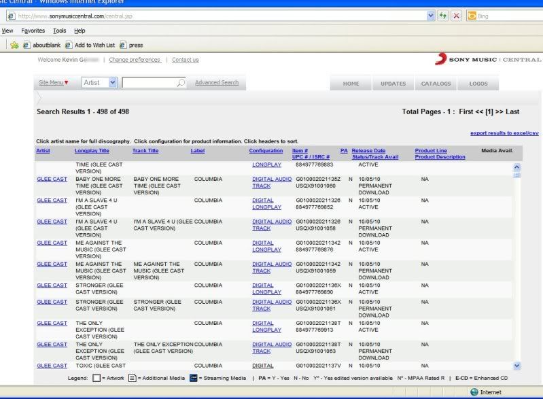
Task: Click the Sony Music Central logo
Action: 487,59
